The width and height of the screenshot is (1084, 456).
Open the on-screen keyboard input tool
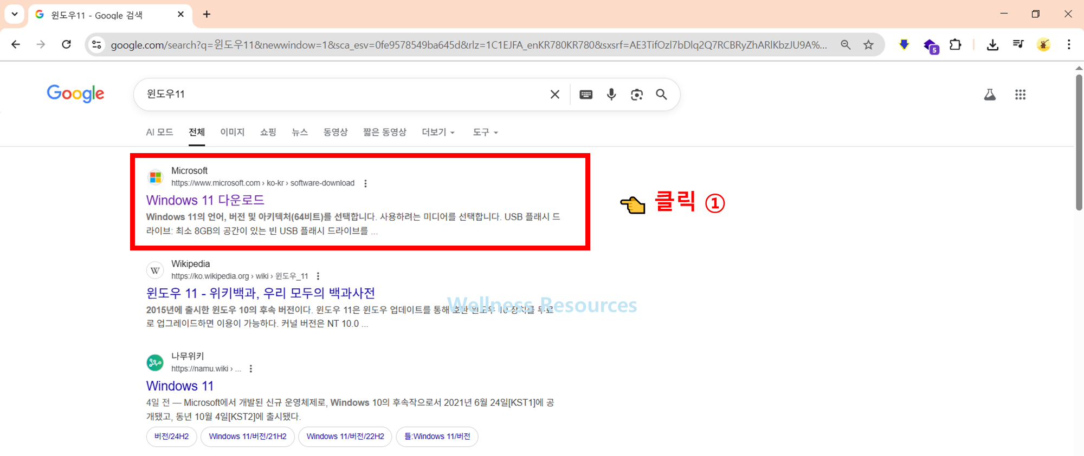click(586, 95)
